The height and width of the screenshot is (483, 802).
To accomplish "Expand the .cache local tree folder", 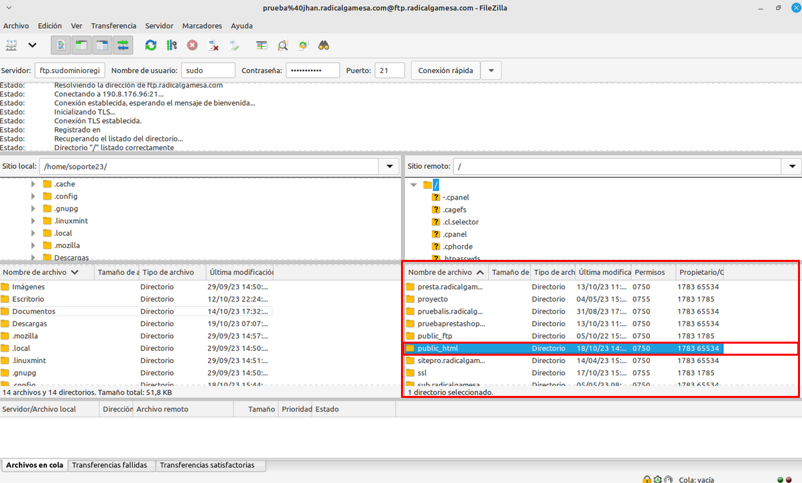I will [x=34, y=184].
